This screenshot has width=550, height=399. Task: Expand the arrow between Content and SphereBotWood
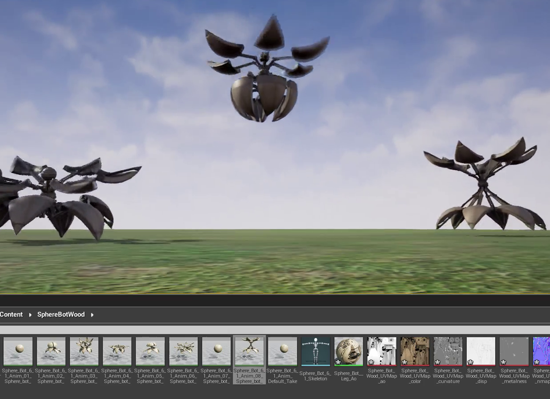pos(30,315)
